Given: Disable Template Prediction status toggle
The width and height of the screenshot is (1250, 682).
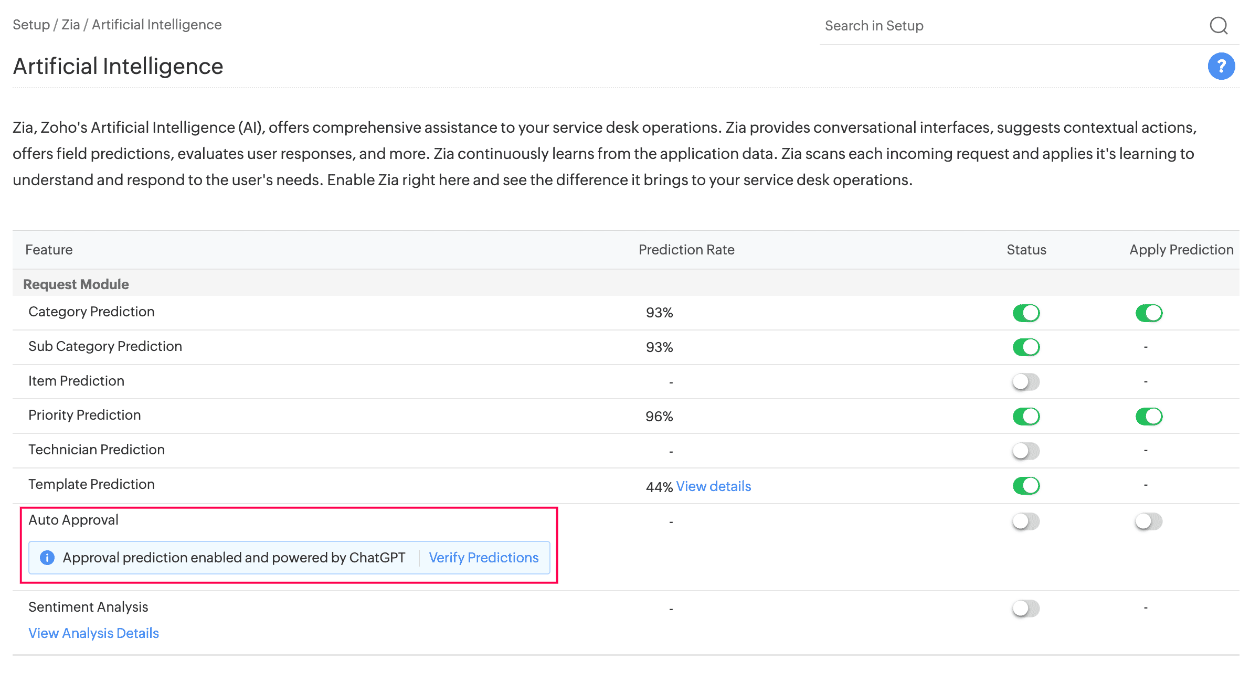Looking at the screenshot, I should [1025, 485].
